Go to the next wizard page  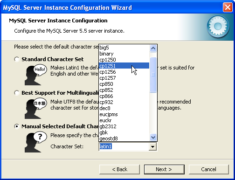pos(164,169)
